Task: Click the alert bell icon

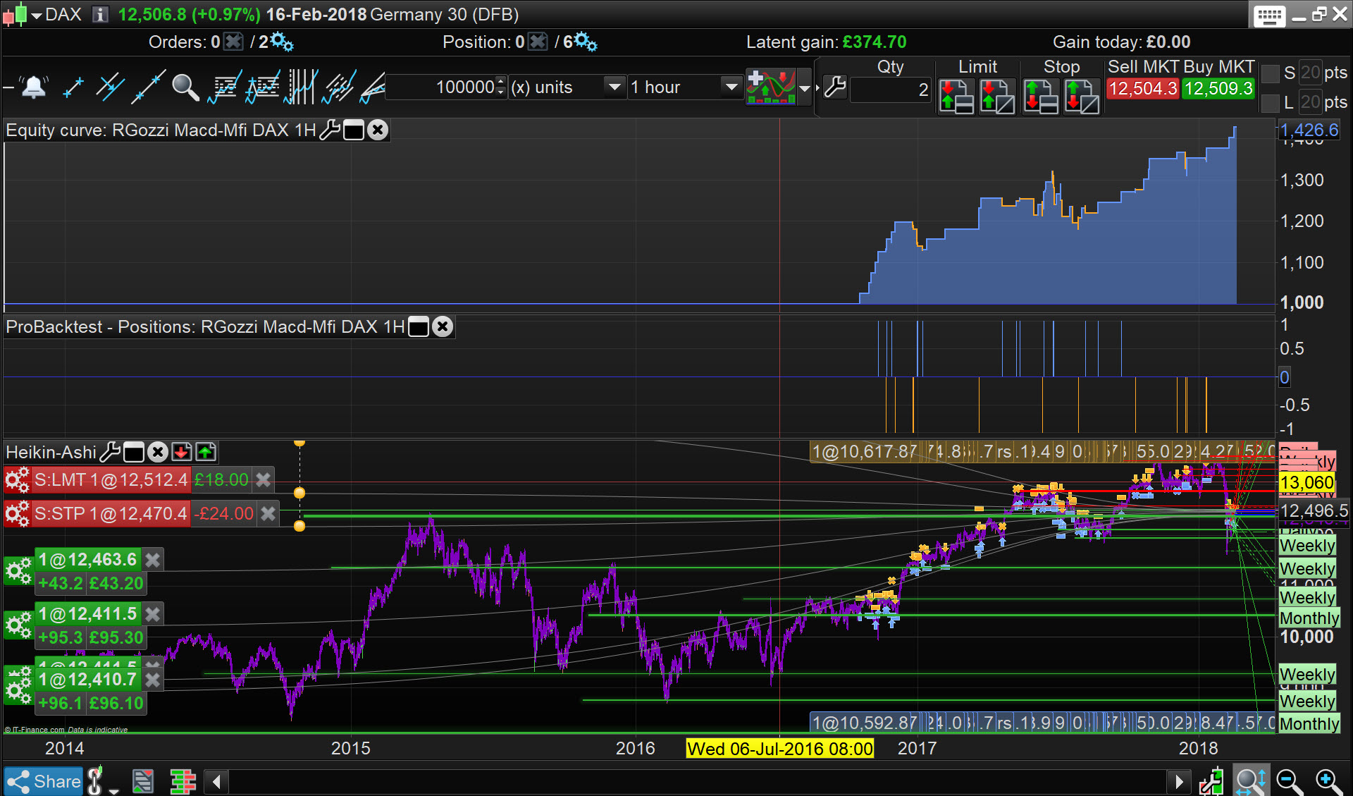Action: point(33,87)
